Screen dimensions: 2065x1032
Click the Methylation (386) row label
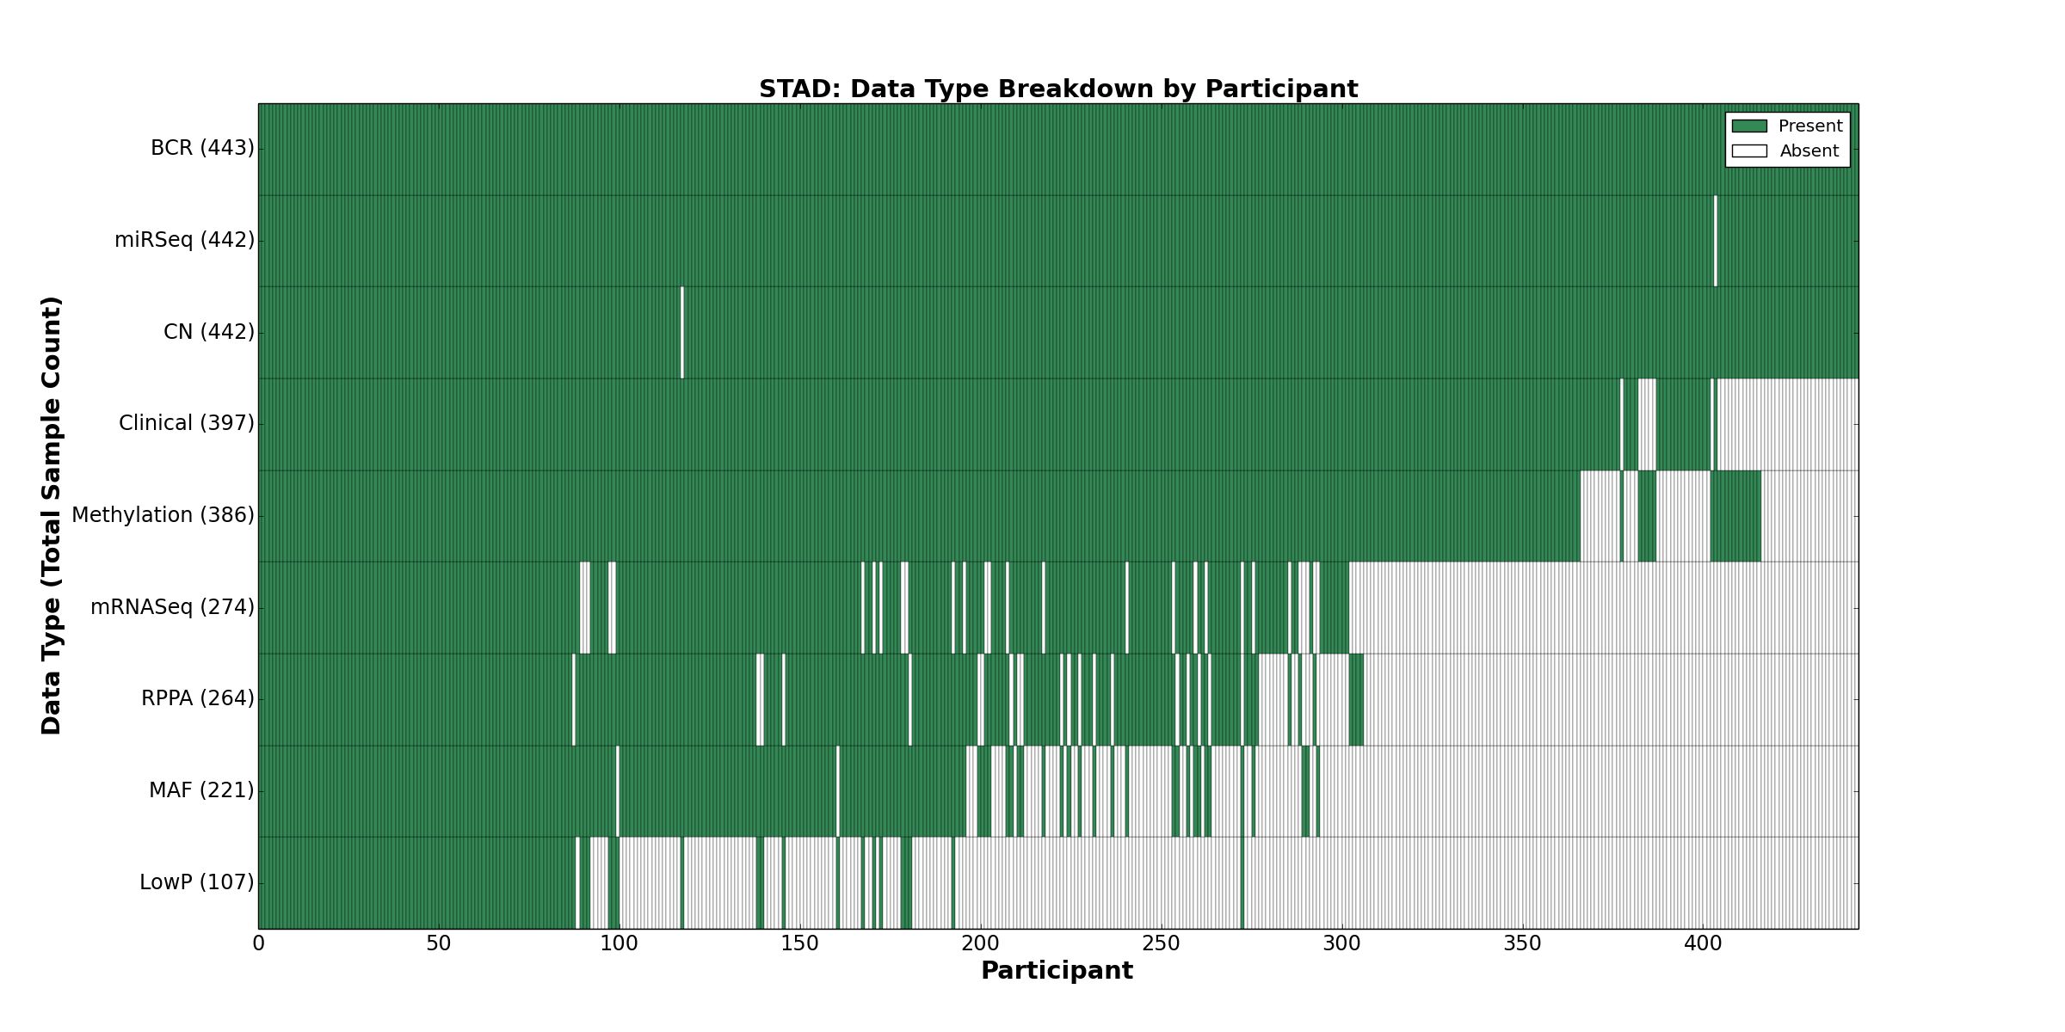point(163,516)
